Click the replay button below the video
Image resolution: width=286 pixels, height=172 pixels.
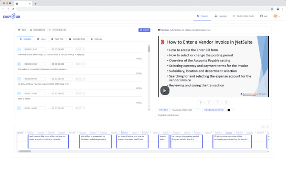click(218, 102)
